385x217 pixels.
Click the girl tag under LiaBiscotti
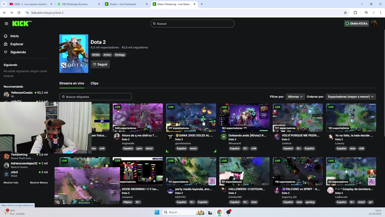pyautogui.click(x=371, y=202)
